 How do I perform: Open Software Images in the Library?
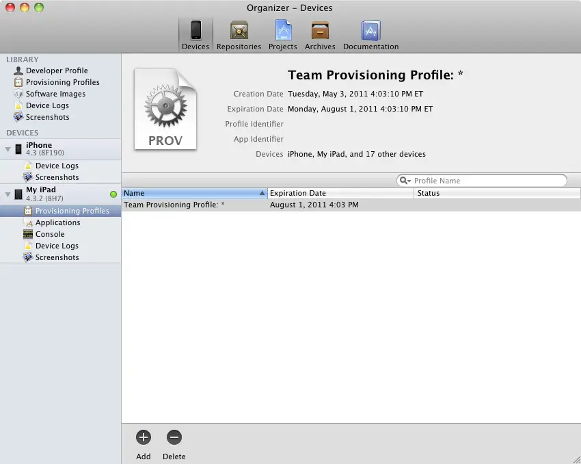pos(56,94)
